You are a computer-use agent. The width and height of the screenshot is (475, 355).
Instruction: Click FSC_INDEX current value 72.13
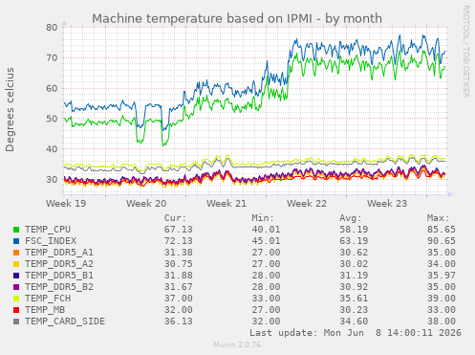click(x=179, y=241)
